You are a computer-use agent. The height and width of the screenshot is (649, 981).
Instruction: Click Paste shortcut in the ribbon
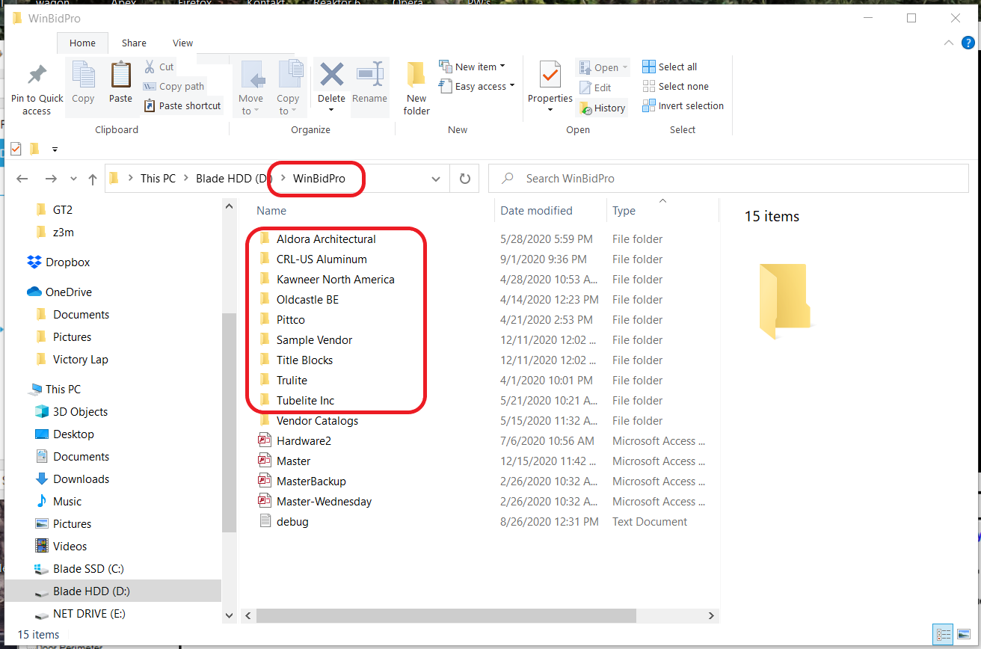pos(182,105)
